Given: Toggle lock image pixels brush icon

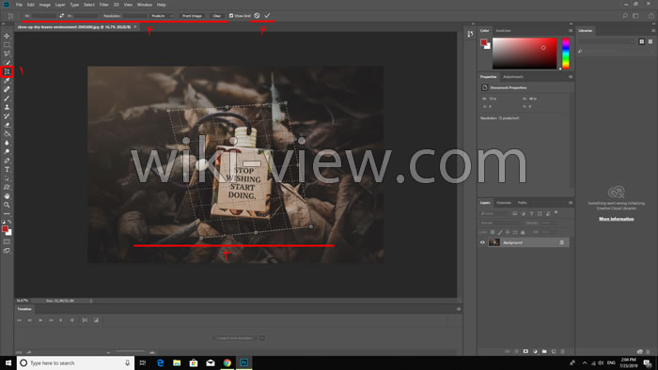Looking at the screenshot, I should (500, 232).
